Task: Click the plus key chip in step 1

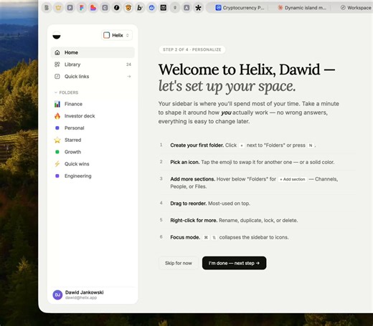Action: tap(242, 145)
